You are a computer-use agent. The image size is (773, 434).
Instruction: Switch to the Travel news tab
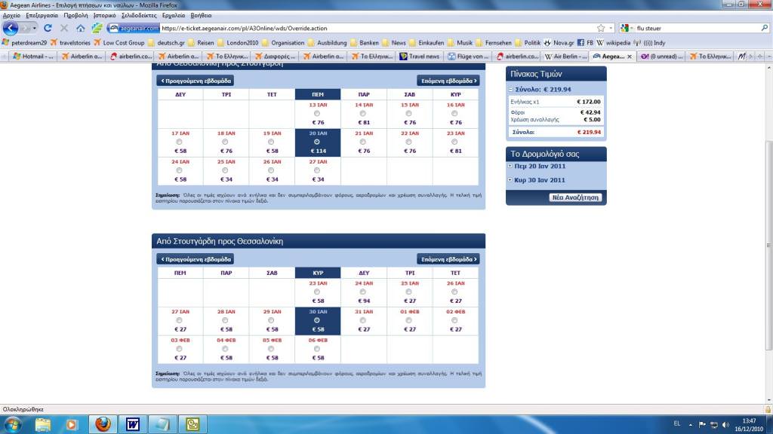pos(420,57)
